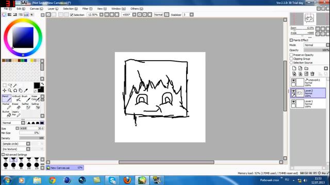Image resolution: width=330 pixels, height=185 pixels.
Task: Open the File menu
Action: [x=8, y=9]
